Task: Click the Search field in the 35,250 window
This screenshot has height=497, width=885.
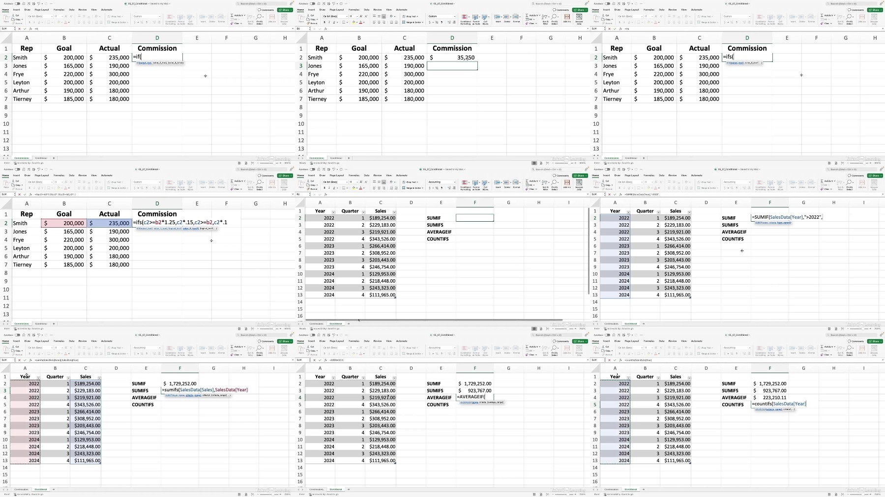Action: (556, 3)
